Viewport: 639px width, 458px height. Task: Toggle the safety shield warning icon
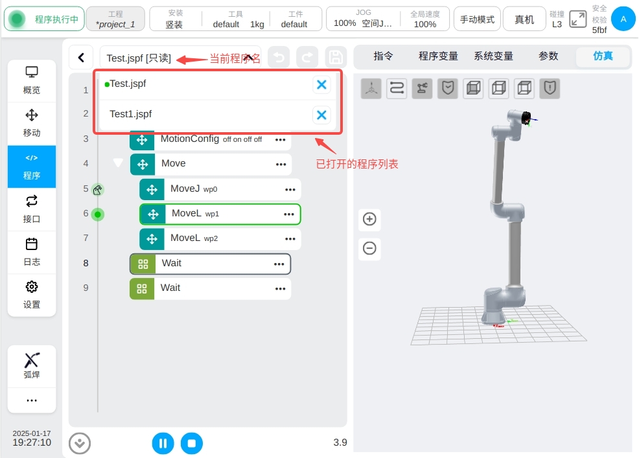[x=550, y=88]
